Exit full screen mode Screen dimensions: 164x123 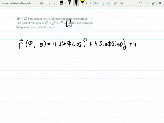coord(160,3)
